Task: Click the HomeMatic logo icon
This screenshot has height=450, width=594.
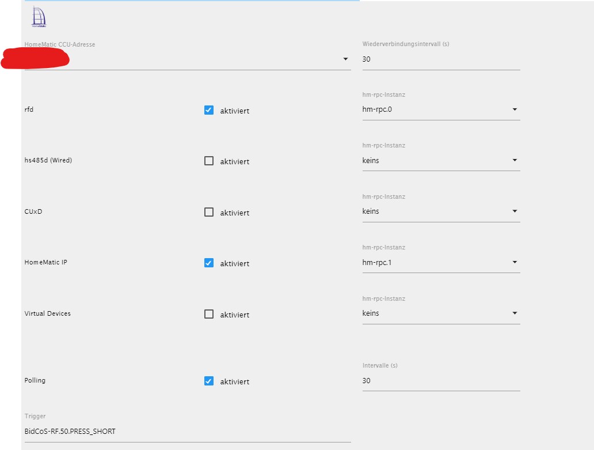Action: [39, 17]
